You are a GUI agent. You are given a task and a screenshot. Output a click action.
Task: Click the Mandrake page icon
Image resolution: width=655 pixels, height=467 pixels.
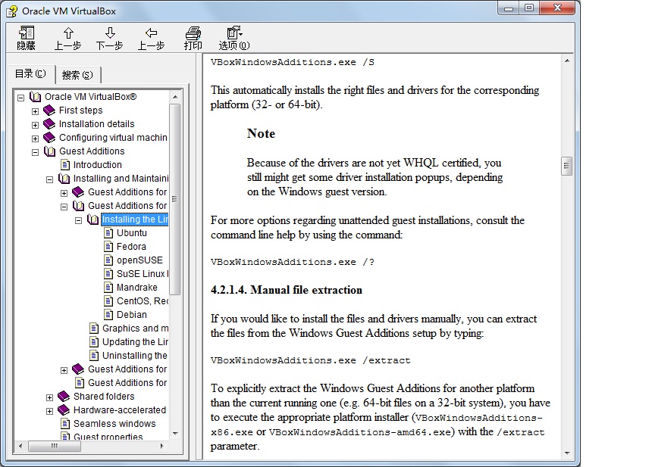(108, 288)
